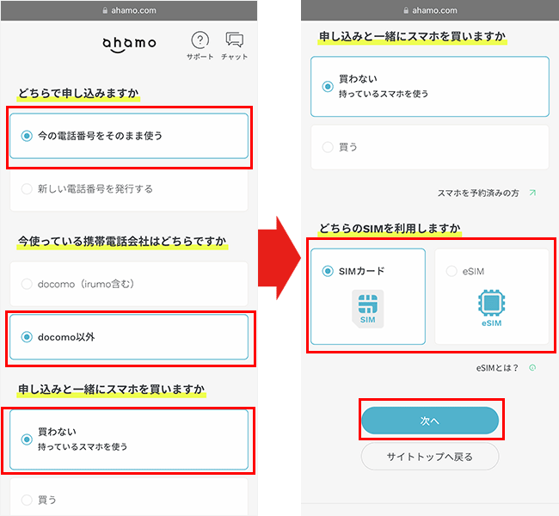
Task: Open the chat icon in header
Action: tap(234, 40)
